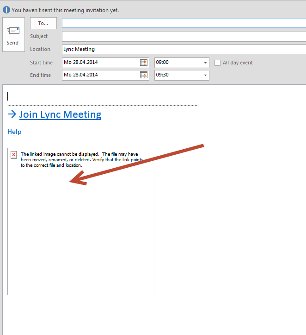The image size is (306, 335).
Task: Edit the Location field with Lync Meeting
Action: click(184, 49)
